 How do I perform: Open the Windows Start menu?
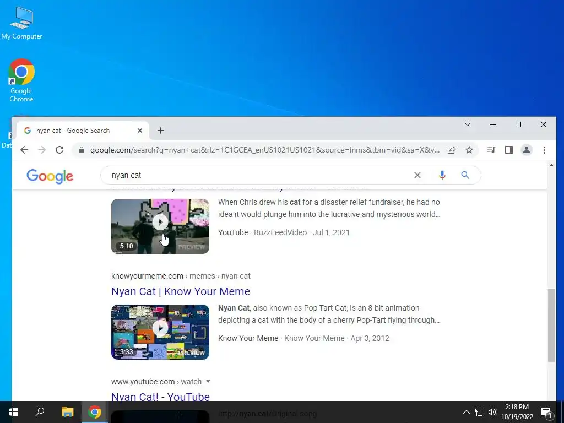point(13,412)
